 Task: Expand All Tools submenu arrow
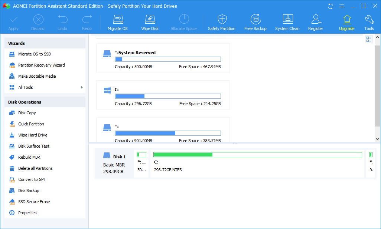[82, 87]
